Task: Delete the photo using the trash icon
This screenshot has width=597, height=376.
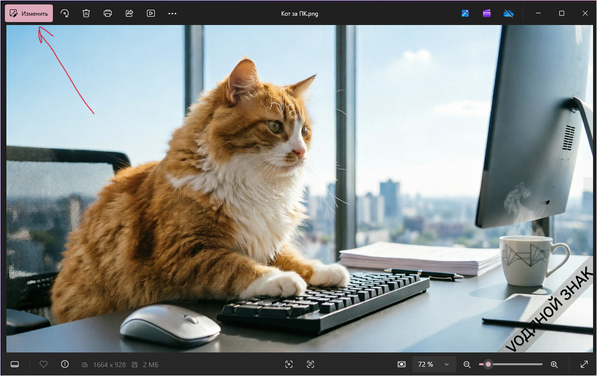Action: click(86, 13)
